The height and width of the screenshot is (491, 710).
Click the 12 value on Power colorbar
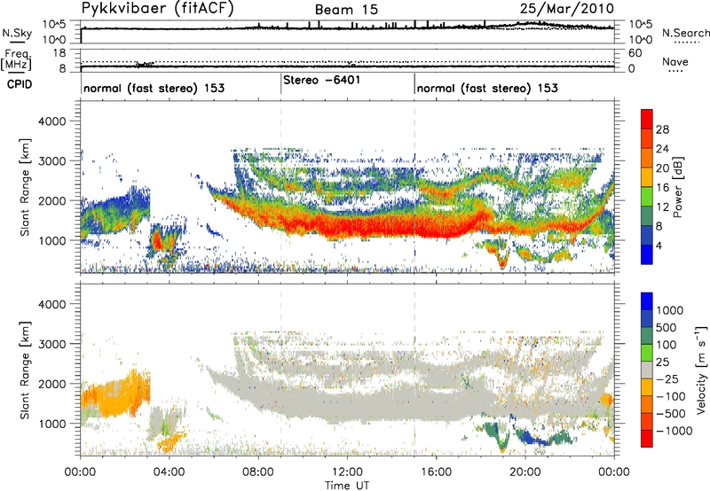[662, 207]
